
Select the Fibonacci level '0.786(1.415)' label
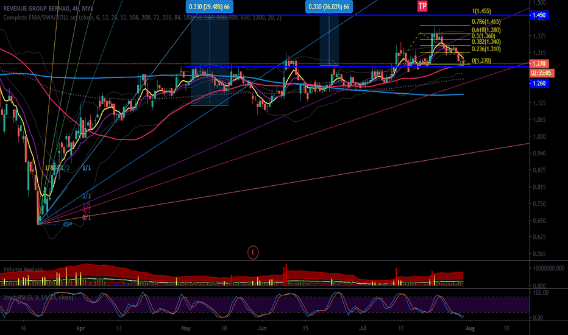point(486,22)
